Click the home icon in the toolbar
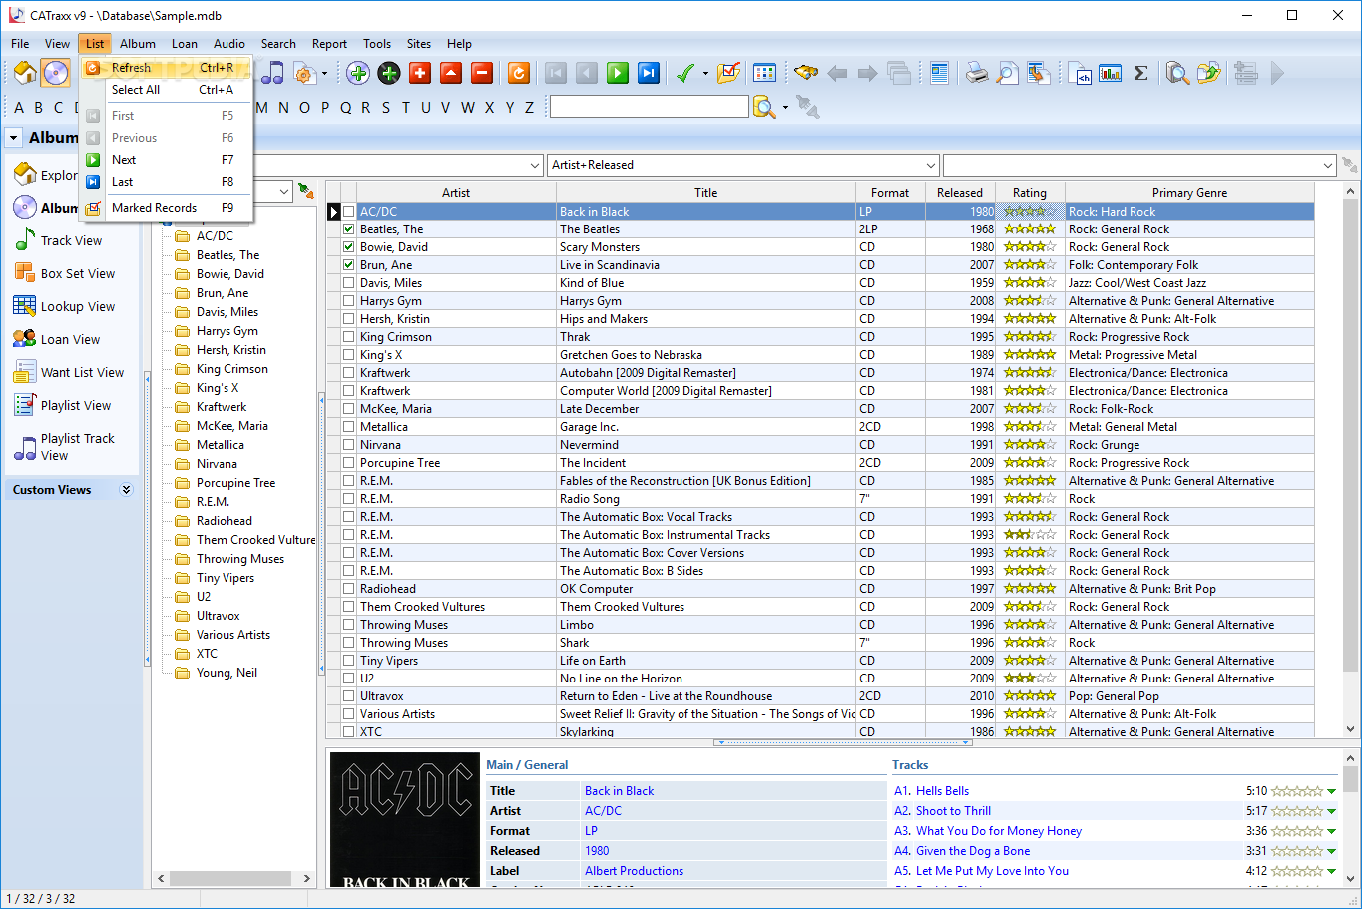The width and height of the screenshot is (1362, 909). 25,73
